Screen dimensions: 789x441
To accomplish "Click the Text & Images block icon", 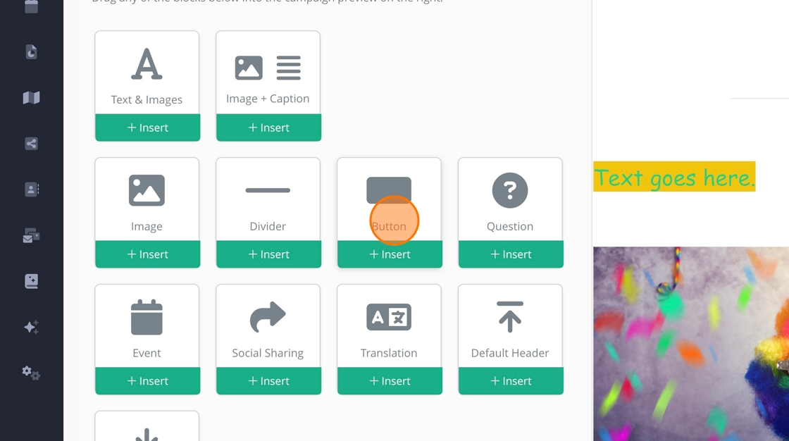I will click(147, 64).
